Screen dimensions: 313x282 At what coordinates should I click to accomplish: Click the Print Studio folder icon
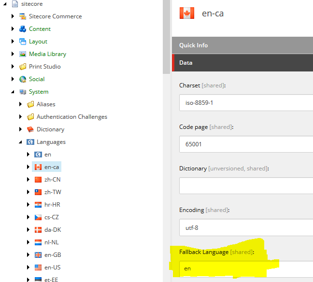23,67
